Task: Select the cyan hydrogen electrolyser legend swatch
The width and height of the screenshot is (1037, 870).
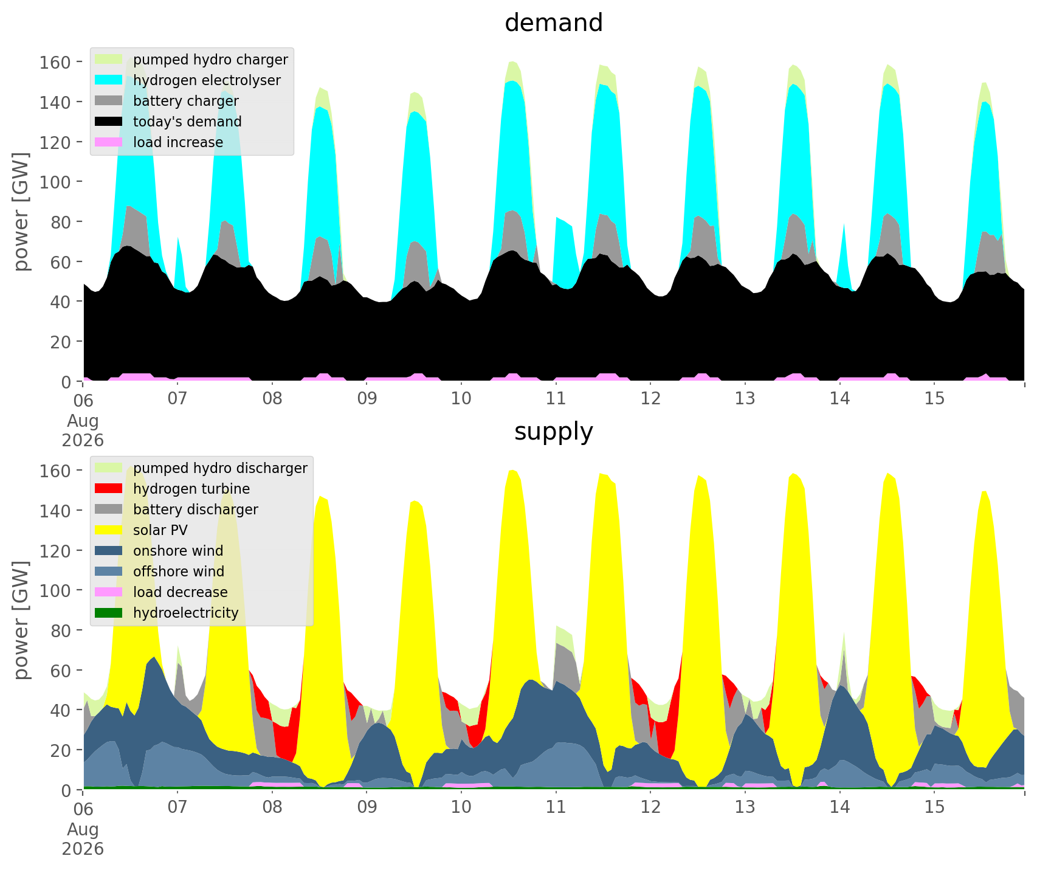Action: coord(109,80)
